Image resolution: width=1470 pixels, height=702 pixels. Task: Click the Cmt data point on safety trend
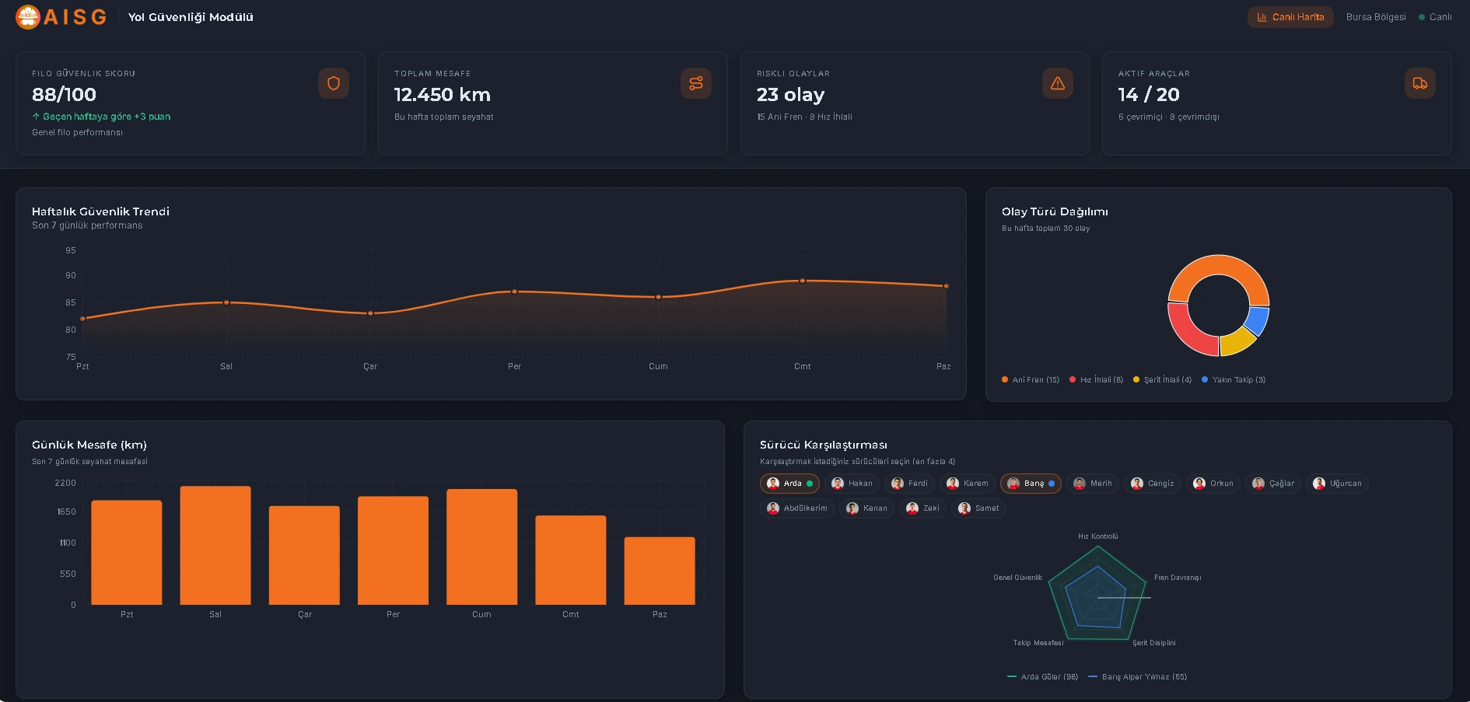tap(803, 281)
